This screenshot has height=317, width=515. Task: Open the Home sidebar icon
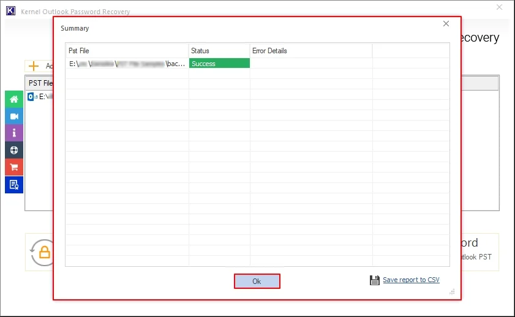point(14,99)
